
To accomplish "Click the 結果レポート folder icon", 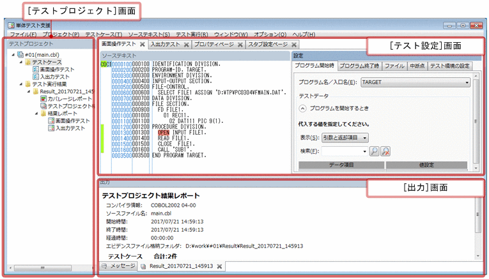I will point(43,114).
